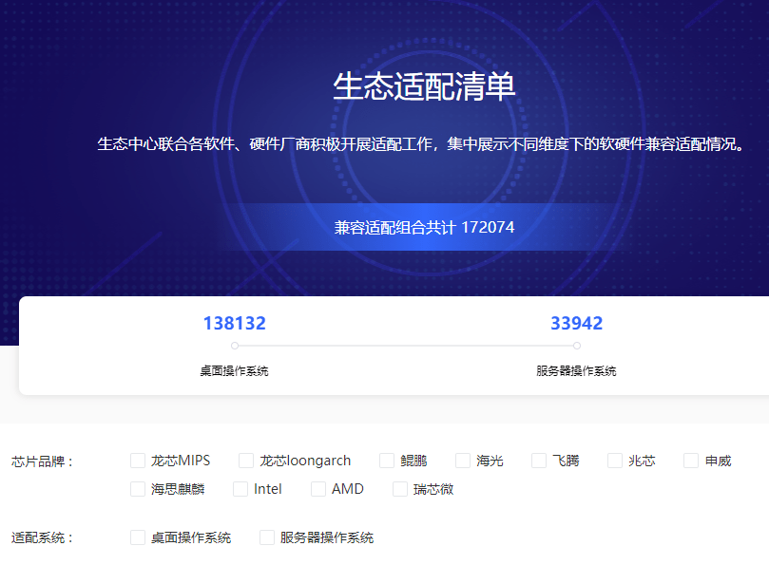
Task: Enable the 鲲鹏 chip filter
Action: pos(387,461)
